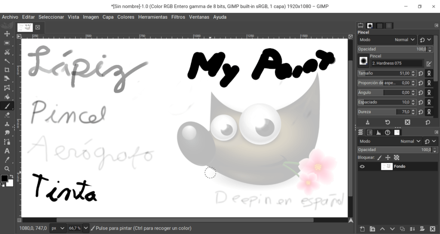This screenshot has height=234, width=440.
Task: Toggle Ángulo link to brush default
Action: (x=429, y=92)
